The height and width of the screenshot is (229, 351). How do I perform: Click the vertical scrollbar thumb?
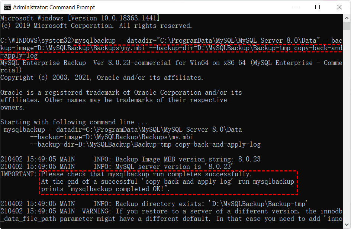[347, 26]
